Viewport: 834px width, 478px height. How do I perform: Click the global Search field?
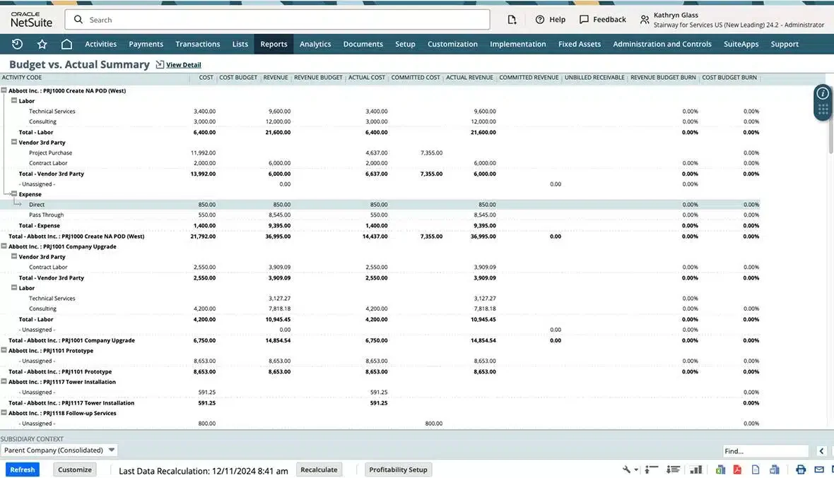pos(277,20)
